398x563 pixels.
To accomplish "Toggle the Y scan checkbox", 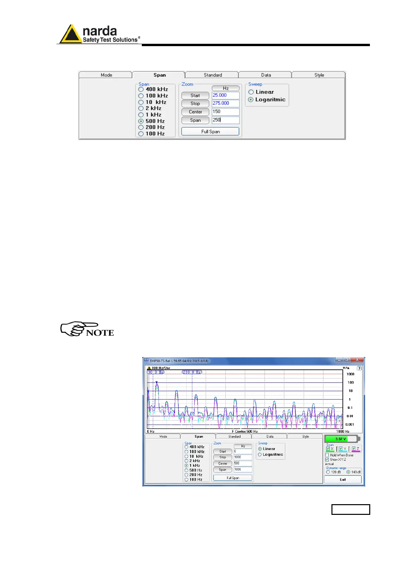I will 340,449.
